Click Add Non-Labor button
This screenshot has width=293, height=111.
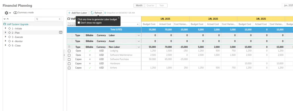[x=78, y=13]
